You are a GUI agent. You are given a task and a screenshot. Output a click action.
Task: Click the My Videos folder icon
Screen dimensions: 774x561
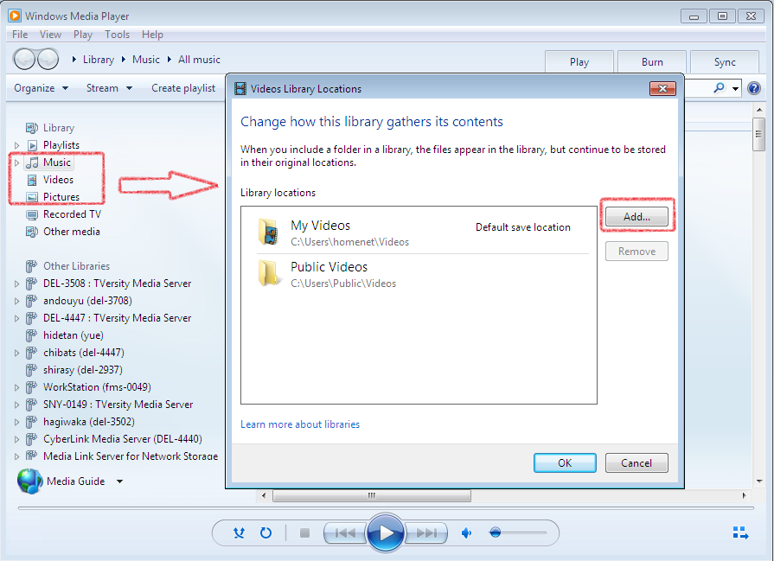(x=269, y=232)
